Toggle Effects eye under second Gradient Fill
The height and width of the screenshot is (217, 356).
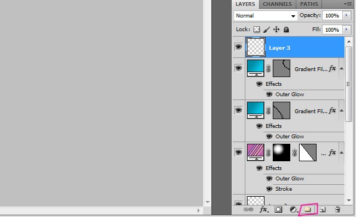tap(259, 126)
